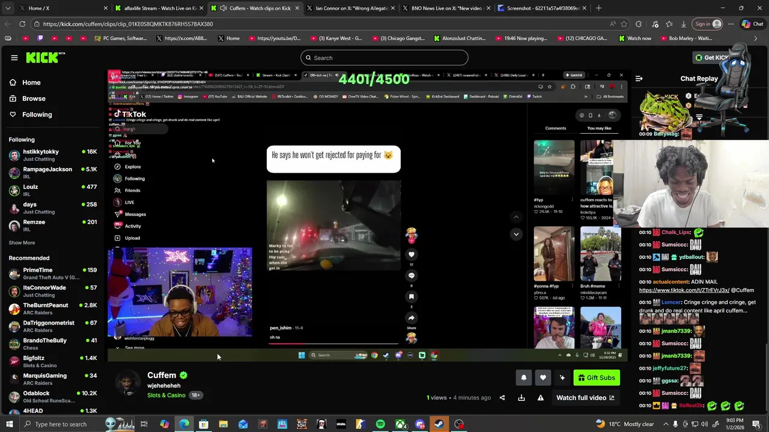This screenshot has height=432, width=769.
Task: Report the clip via warning icon
Action: (541, 398)
